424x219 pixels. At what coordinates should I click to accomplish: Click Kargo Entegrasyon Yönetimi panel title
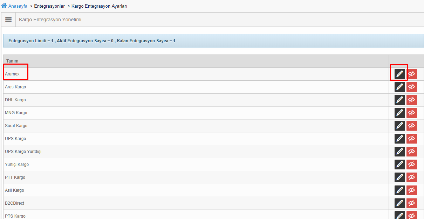50,20
